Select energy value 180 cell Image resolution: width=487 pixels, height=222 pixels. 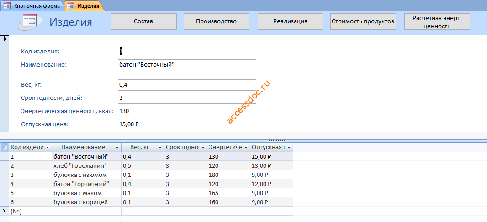click(x=228, y=175)
